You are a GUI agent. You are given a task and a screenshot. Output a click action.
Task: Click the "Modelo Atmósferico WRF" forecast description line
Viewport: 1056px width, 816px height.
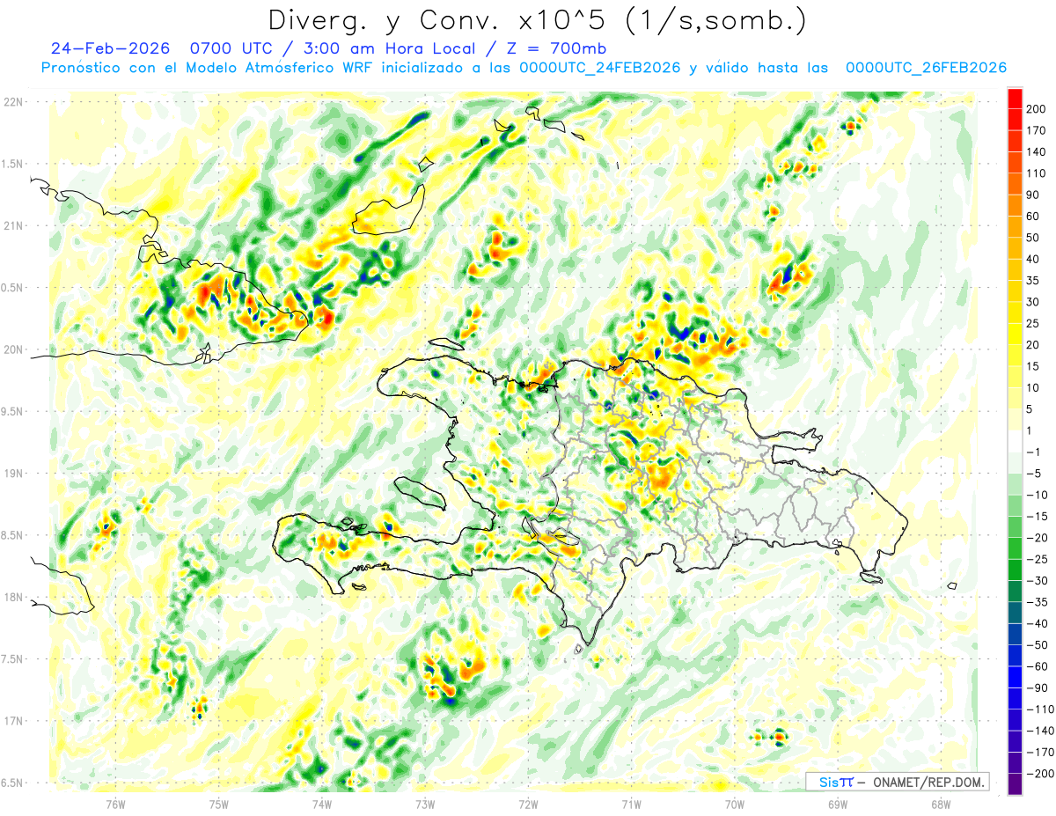click(524, 68)
